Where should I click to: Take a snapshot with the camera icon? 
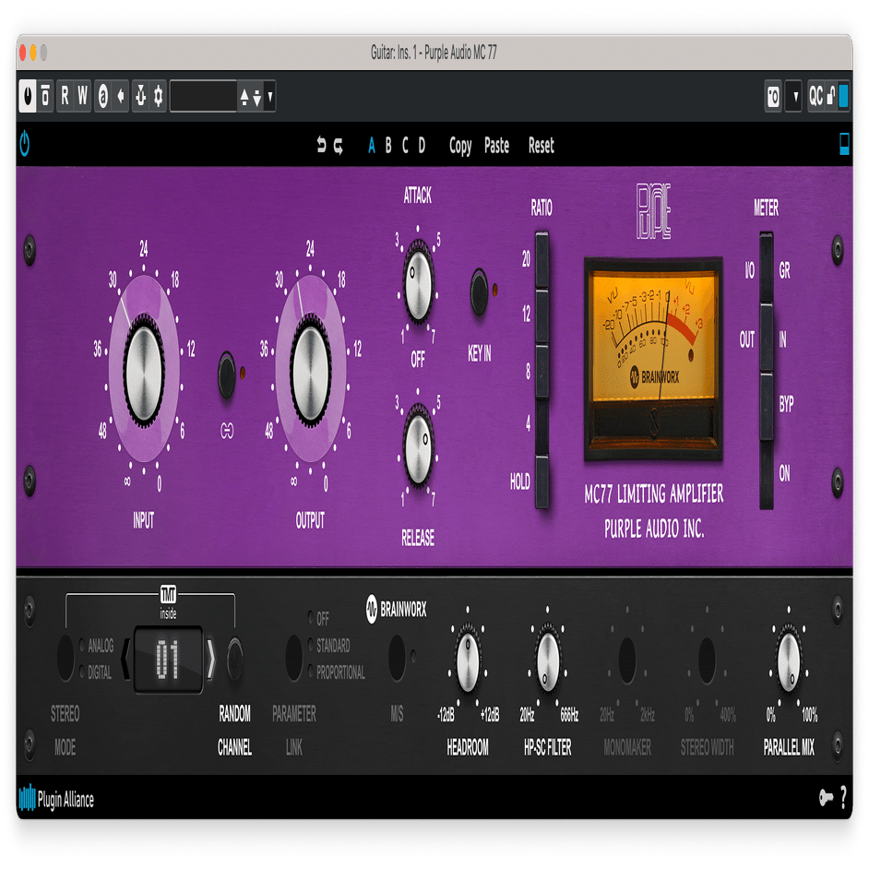(x=773, y=97)
